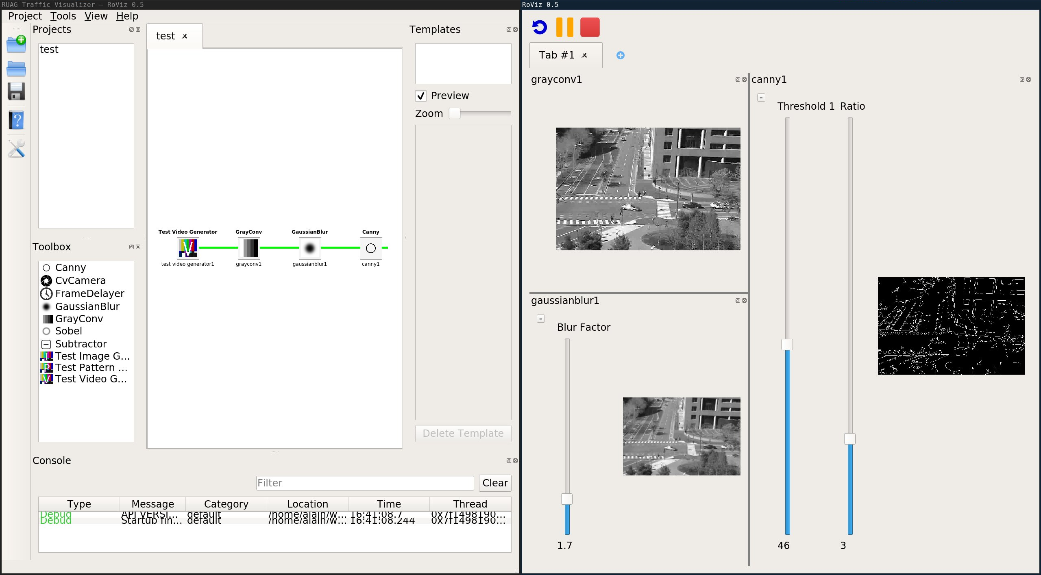Toggle the Preview checkbox
This screenshot has width=1041, height=575.
click(x=421, y=96)
